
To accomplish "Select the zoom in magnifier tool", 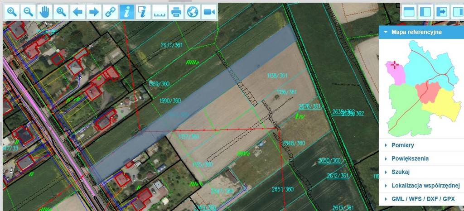I will (12, 12).
